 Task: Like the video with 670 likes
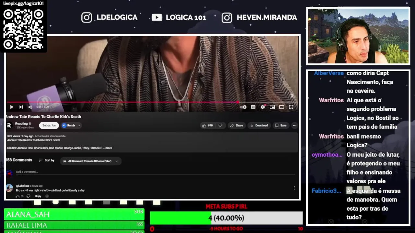tap(207, 126)
